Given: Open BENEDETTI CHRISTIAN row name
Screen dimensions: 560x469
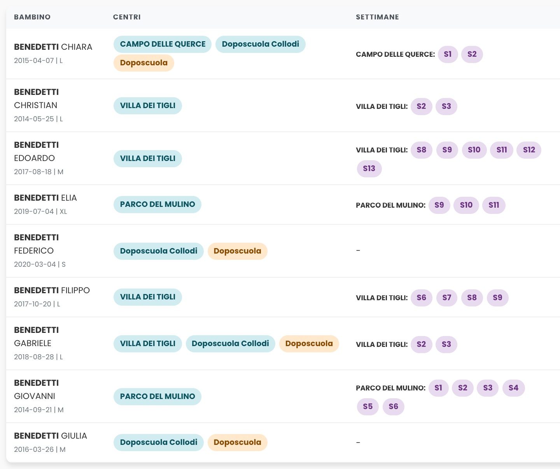Looking at the screenshot, I should 37,99.
